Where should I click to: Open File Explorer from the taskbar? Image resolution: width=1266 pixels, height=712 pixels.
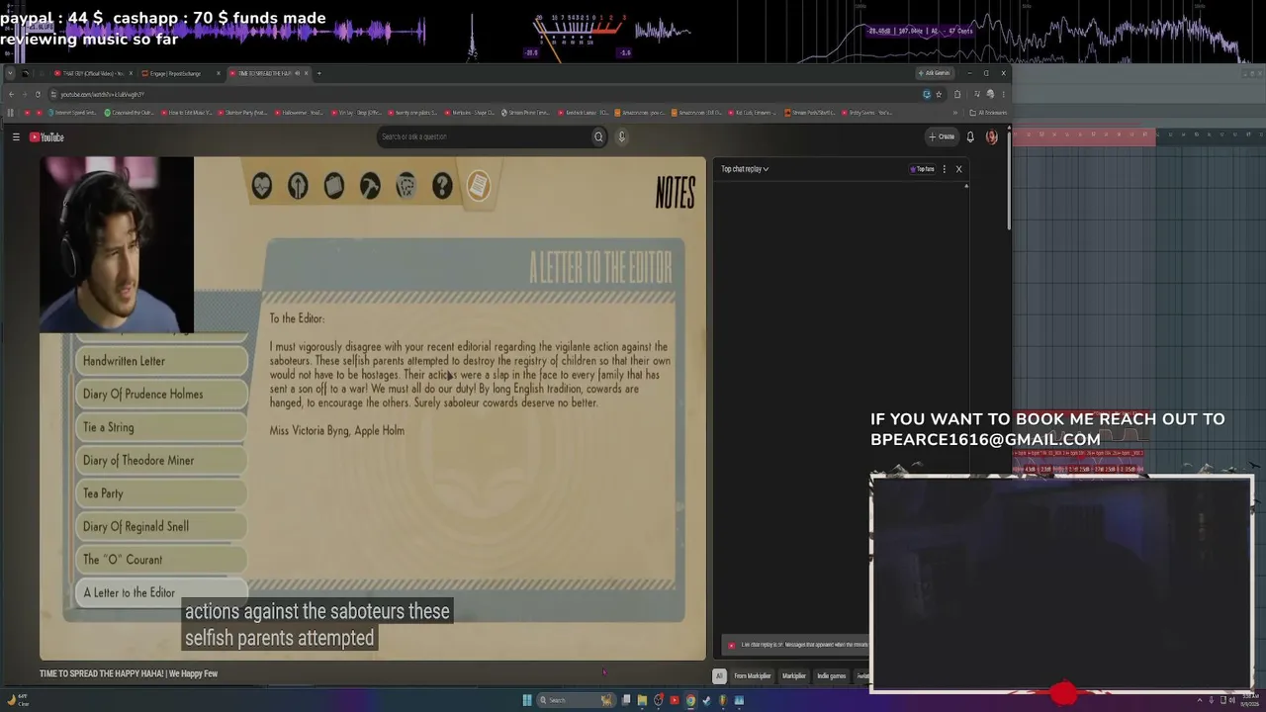pos(642,700)
